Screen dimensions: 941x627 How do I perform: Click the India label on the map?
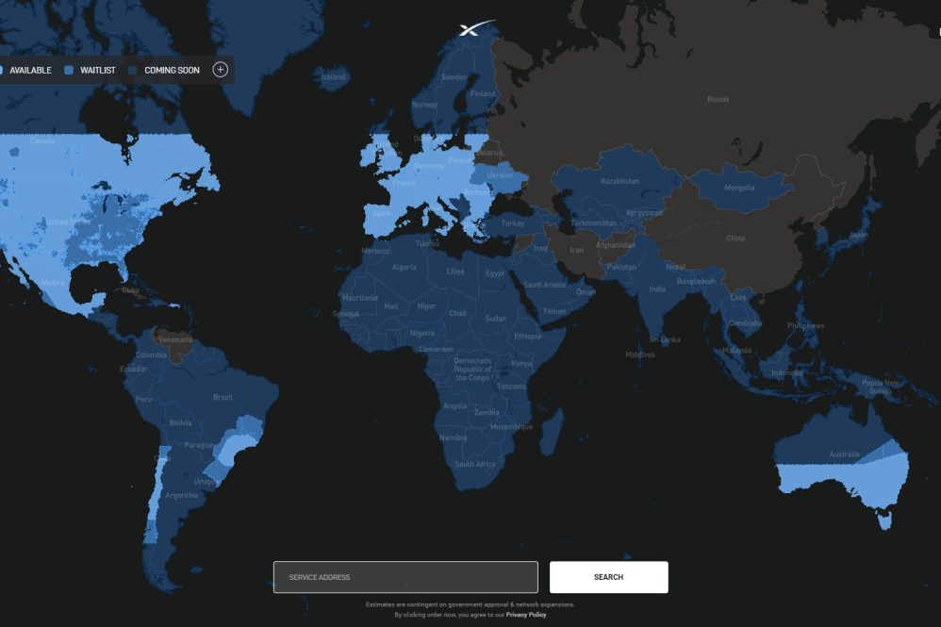point(657,289)
